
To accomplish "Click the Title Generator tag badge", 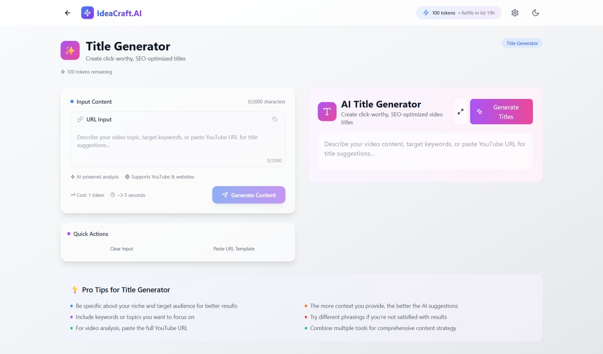I will (x=522, y=43).
